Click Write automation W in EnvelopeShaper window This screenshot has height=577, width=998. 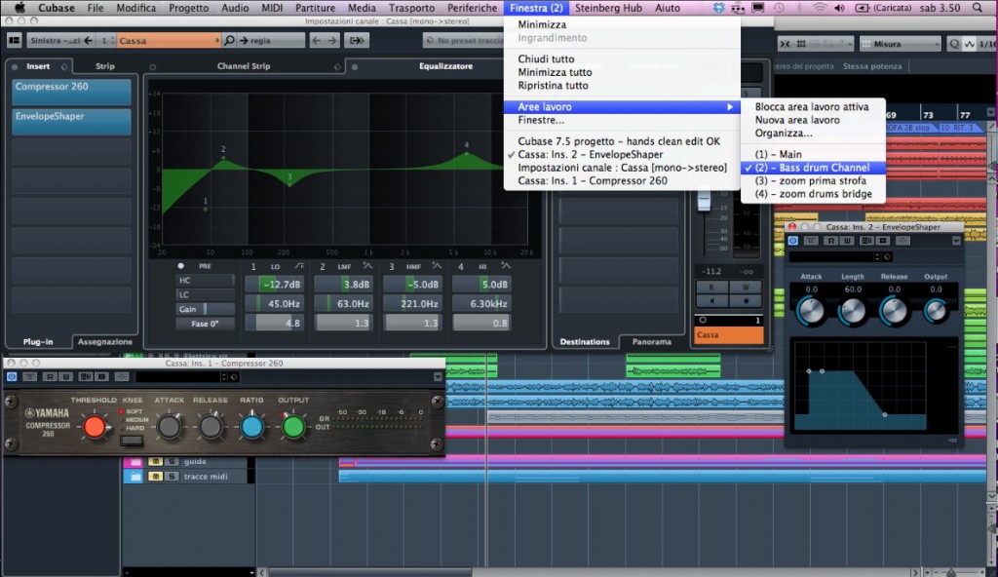coord(847,241)
